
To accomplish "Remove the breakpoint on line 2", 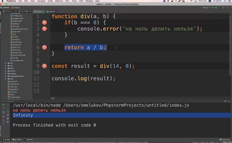I will 44,22.
